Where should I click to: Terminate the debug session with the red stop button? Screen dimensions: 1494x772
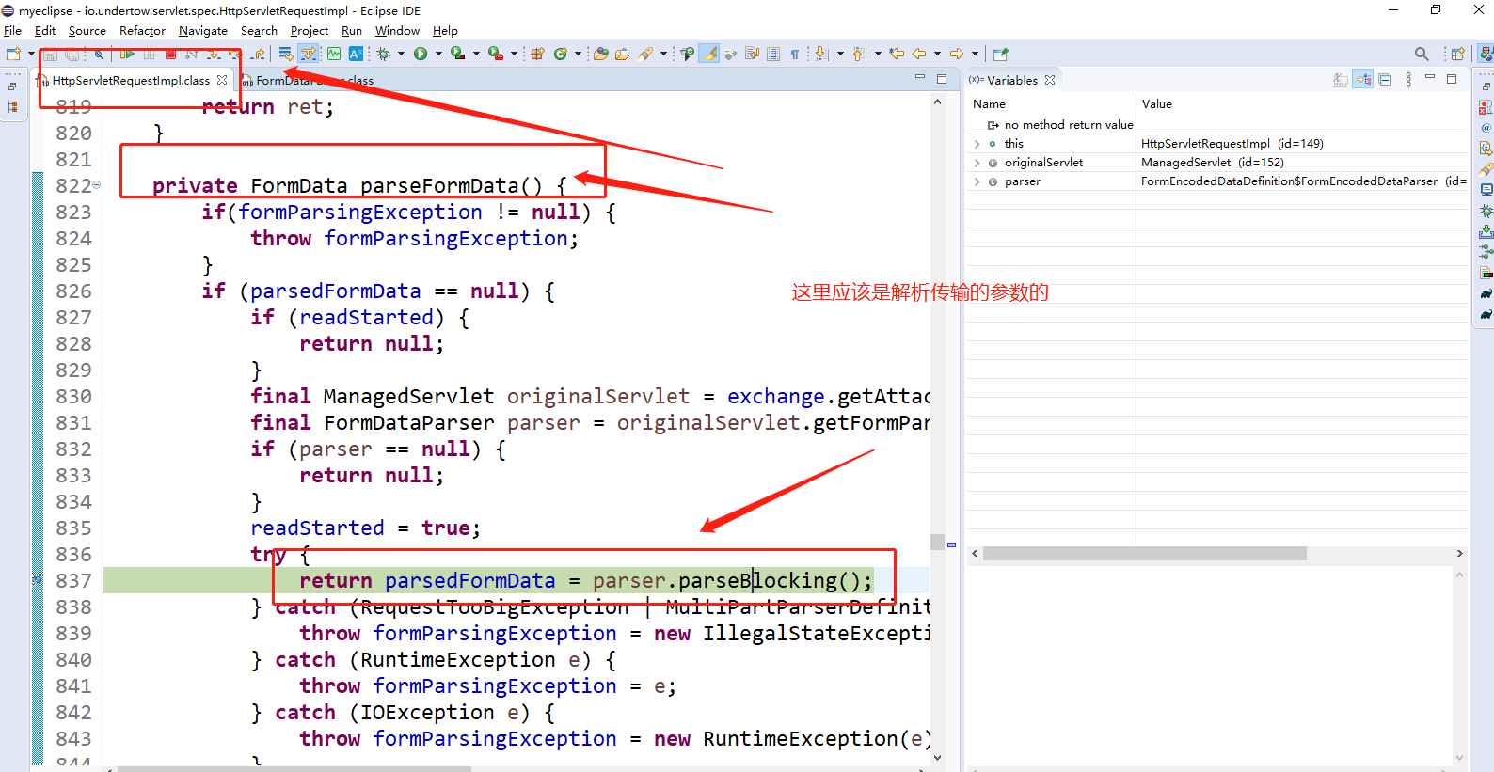coord(170,55)
